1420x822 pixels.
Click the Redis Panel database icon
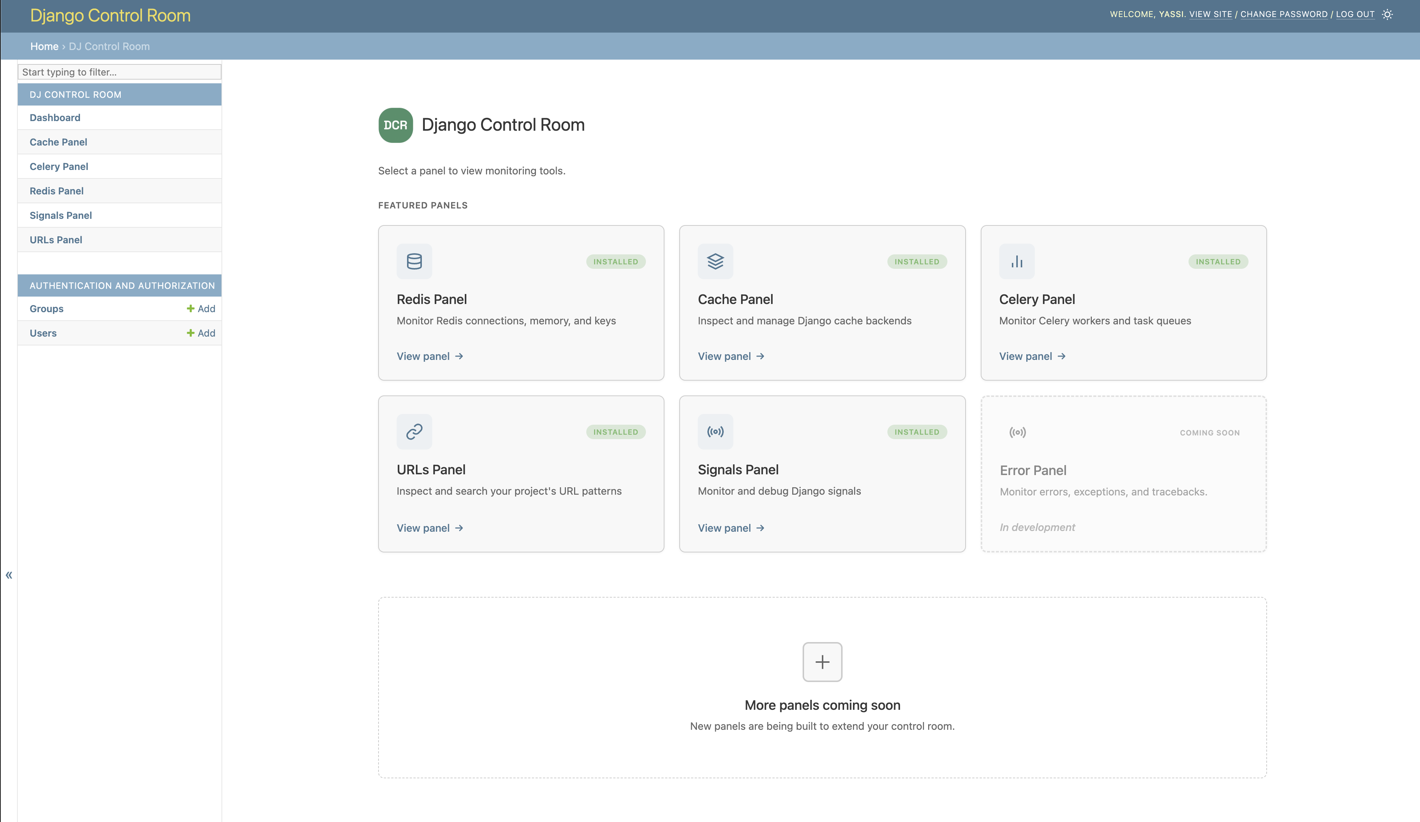coord(414,261)
